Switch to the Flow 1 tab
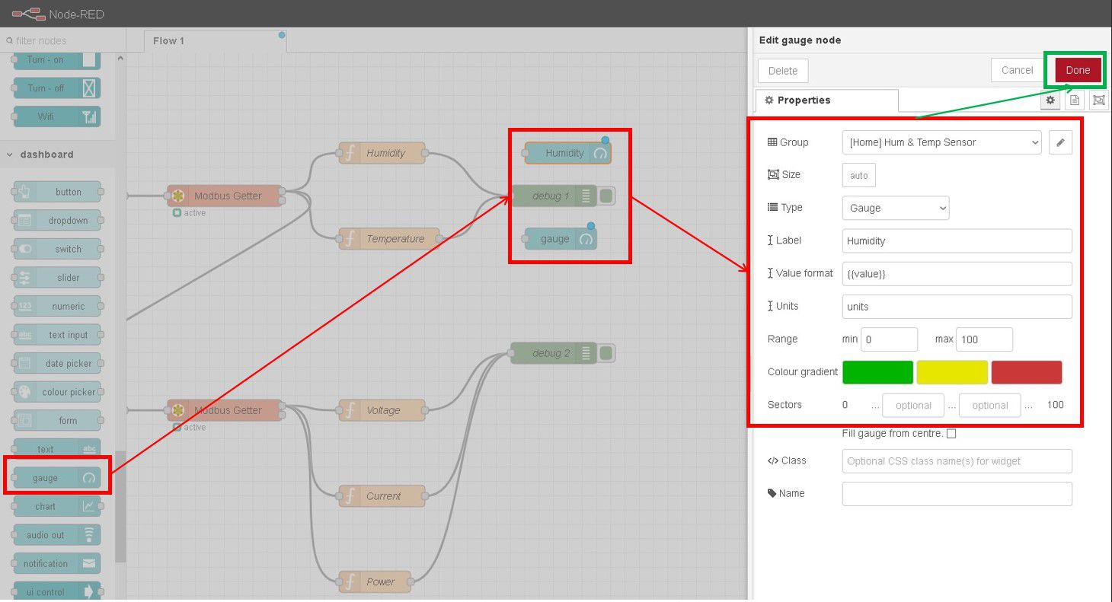This screenshot has height=602, width=1112. coord(168,40)
